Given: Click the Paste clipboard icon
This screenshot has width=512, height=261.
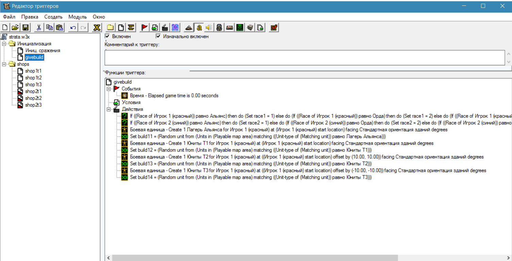Looking at the screenshot, I should coord(60,28).
